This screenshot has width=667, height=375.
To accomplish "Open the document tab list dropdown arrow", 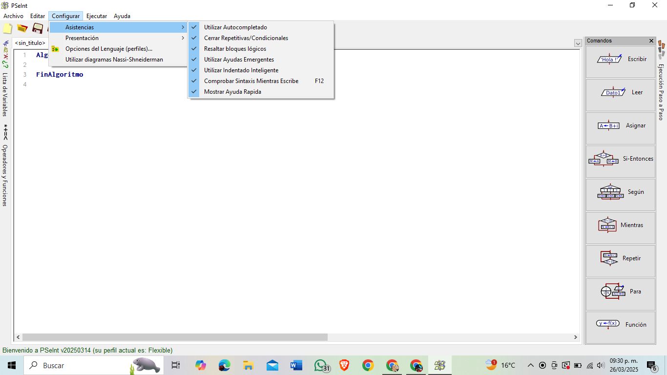I will click(x=578, y=43).
